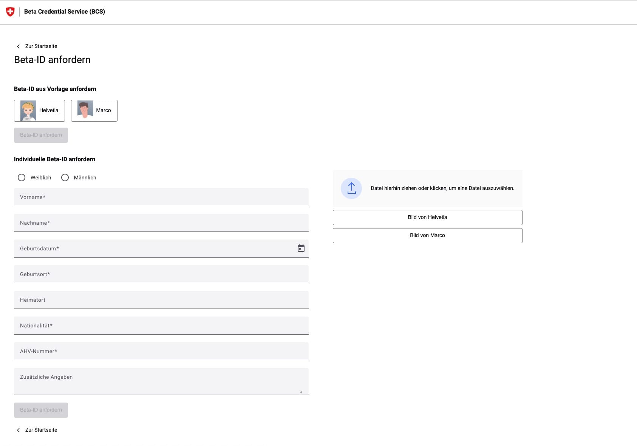The width and height of the screenshot is (637, 446).
Task: Click the Zusätzliche Angaben text area
Action: [x=161, y=381]
